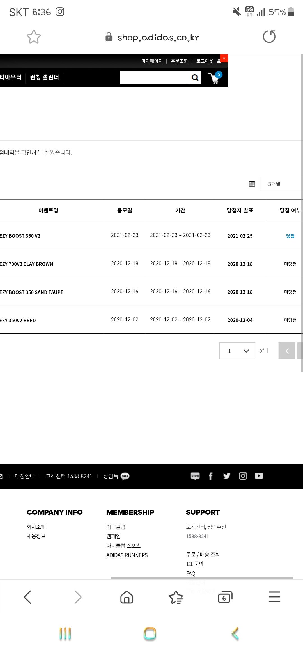Open adidas YouTube icon
303x650 pixels.
(259, 476)
